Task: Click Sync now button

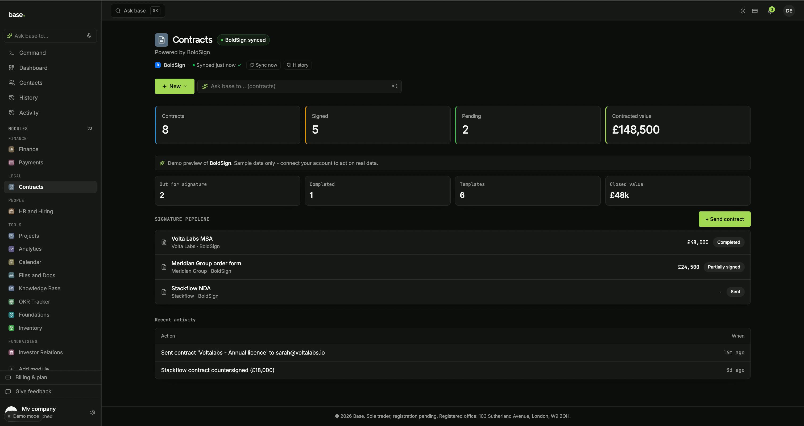Action: [x=263, y=65]
